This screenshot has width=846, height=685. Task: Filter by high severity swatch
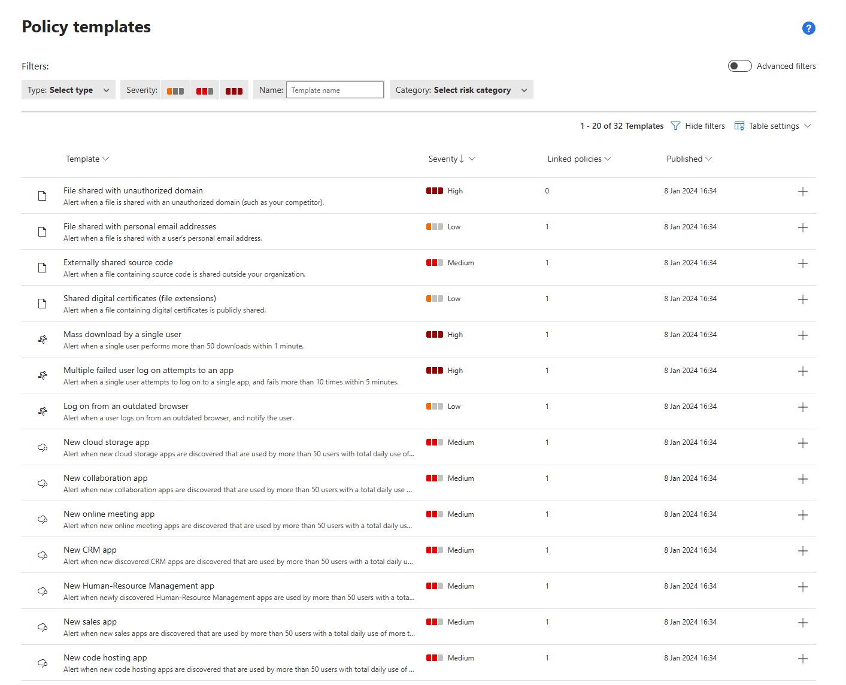tap(234, 90)
